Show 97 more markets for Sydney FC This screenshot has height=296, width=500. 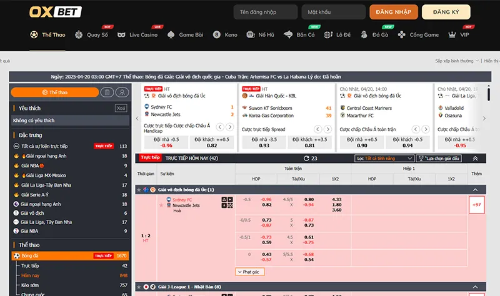click(x=476, y=205)
